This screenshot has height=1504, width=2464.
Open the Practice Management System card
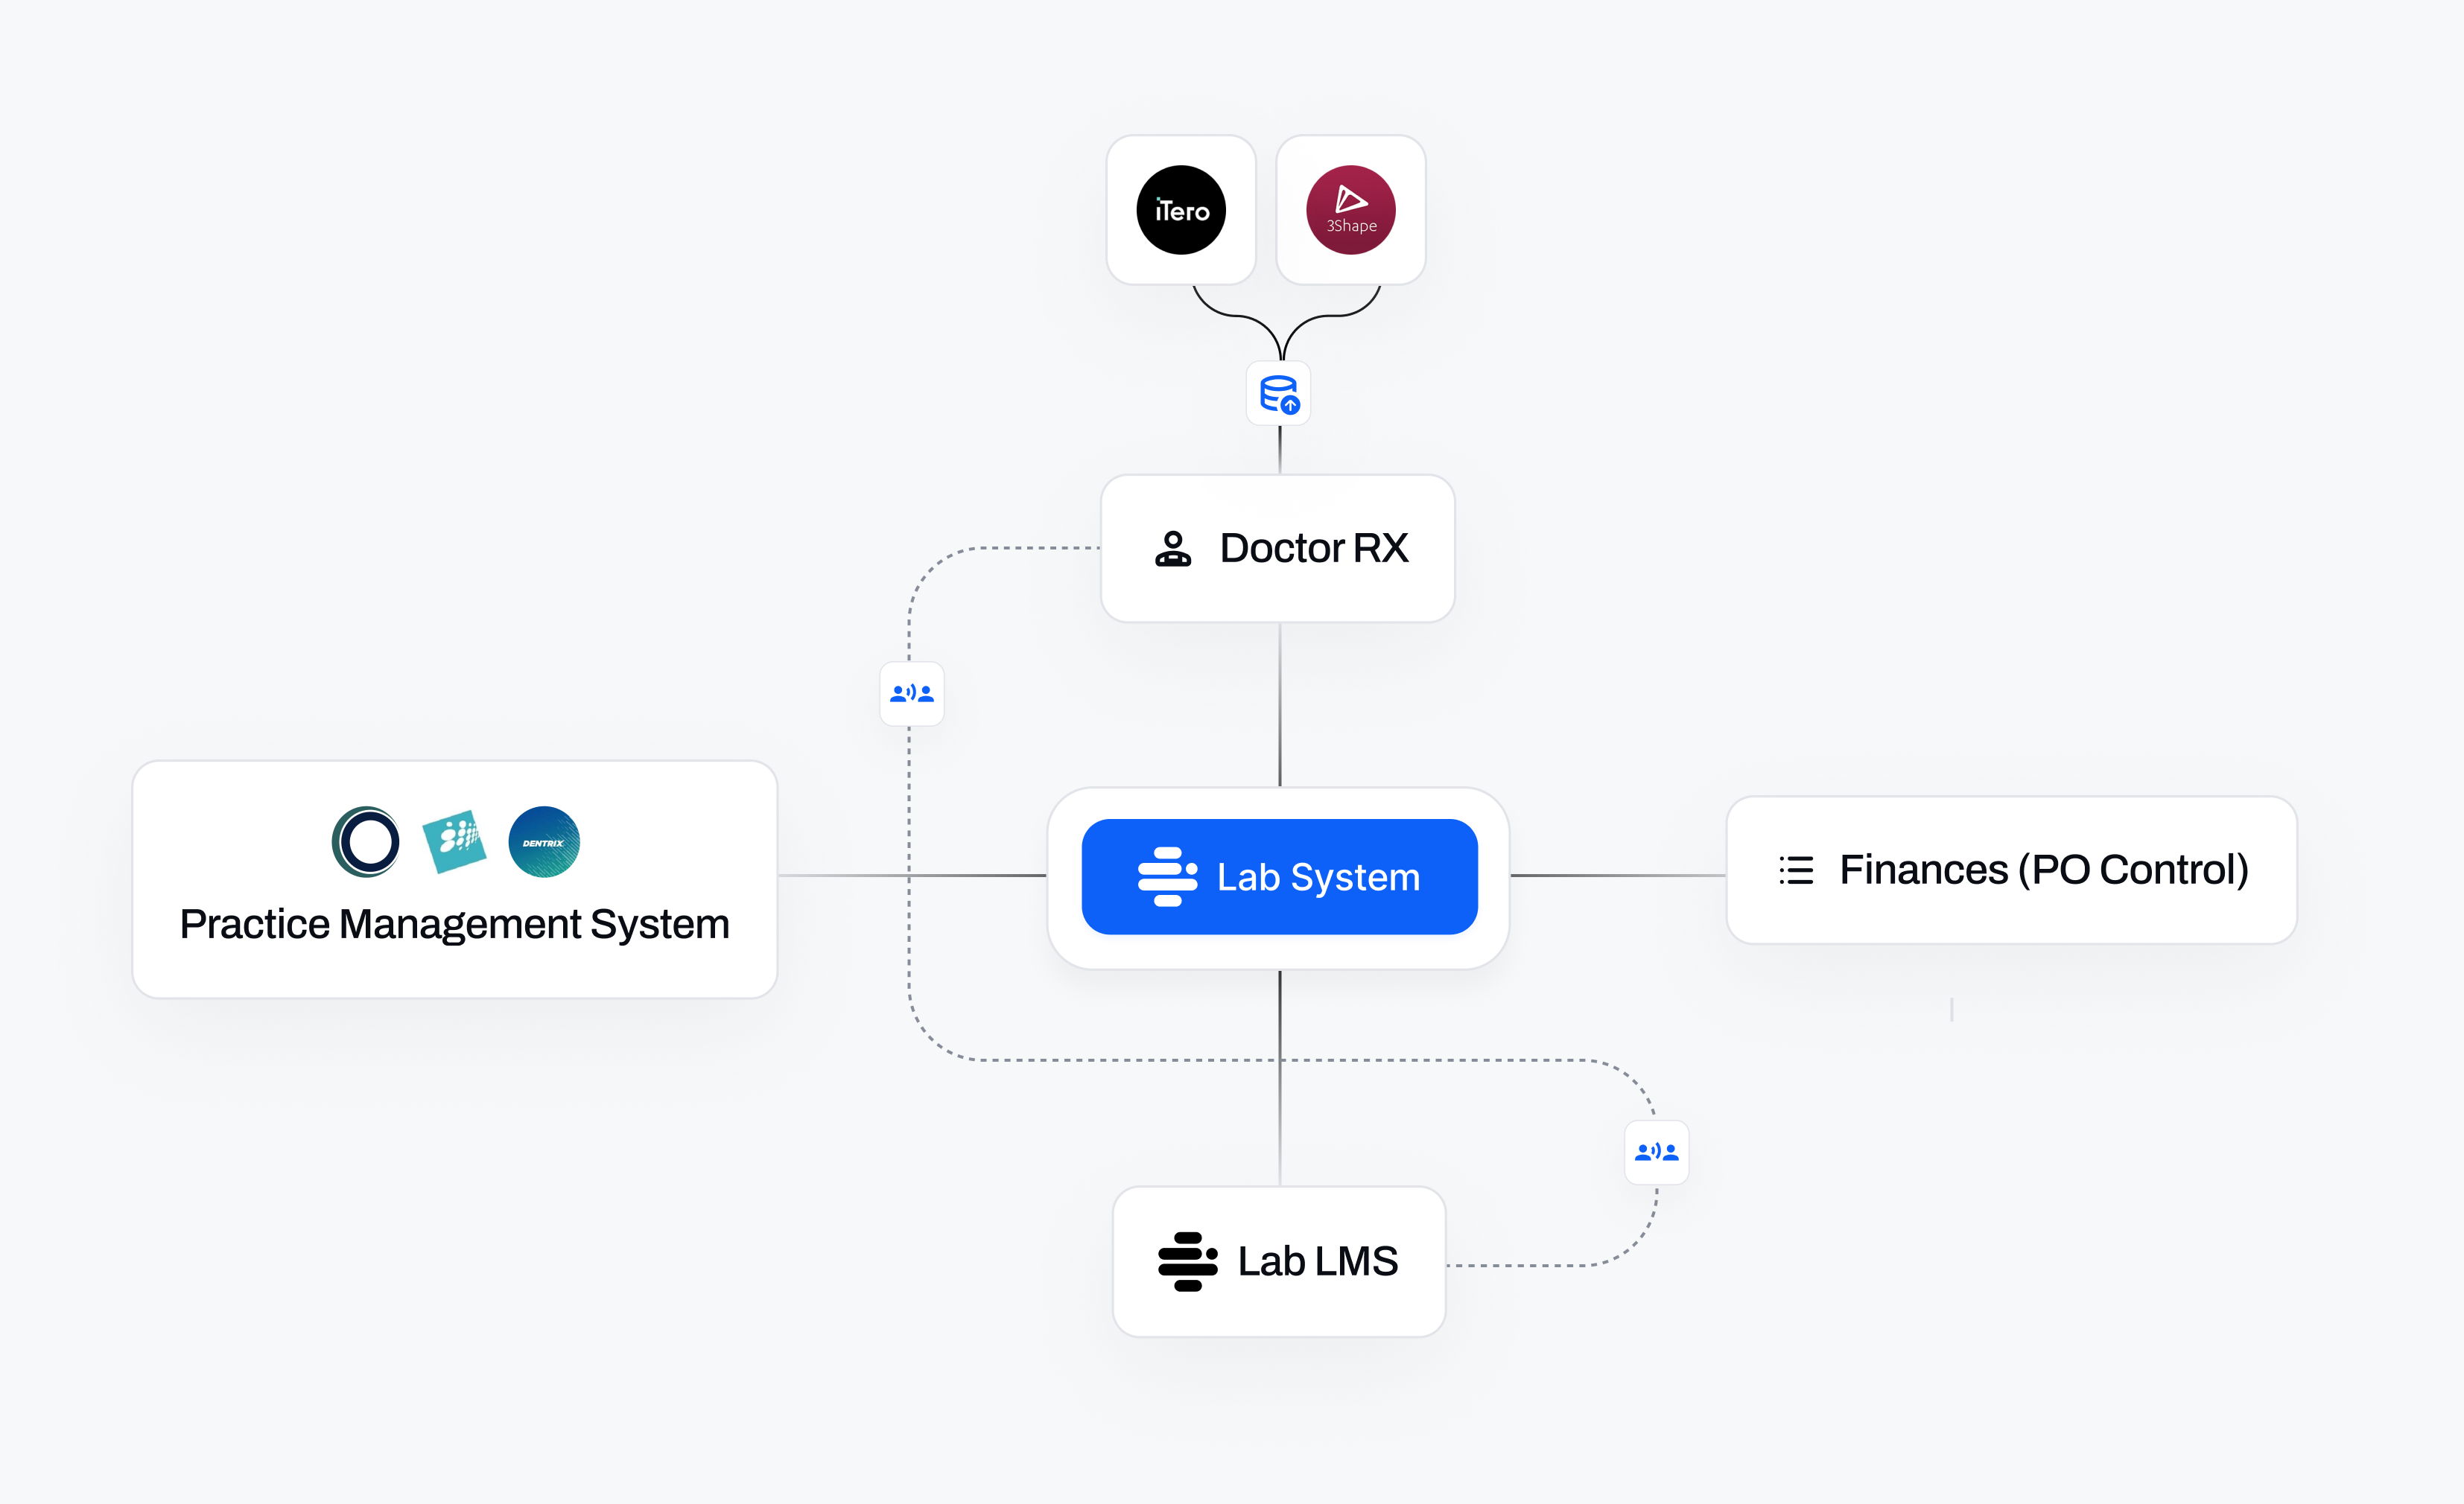click(455, 879)
